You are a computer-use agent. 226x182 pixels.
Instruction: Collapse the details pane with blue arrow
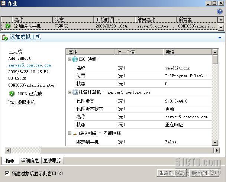click(x=220, y=38)
